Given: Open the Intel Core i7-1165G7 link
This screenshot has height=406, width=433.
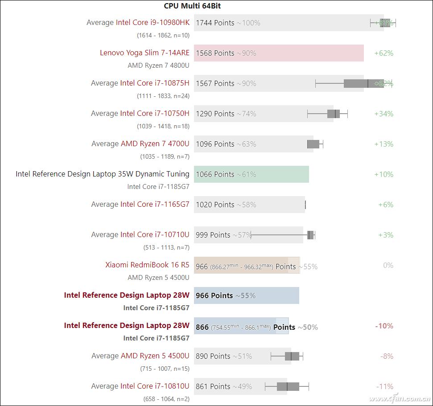Looking at the screenshot, I should click(155, 205).
